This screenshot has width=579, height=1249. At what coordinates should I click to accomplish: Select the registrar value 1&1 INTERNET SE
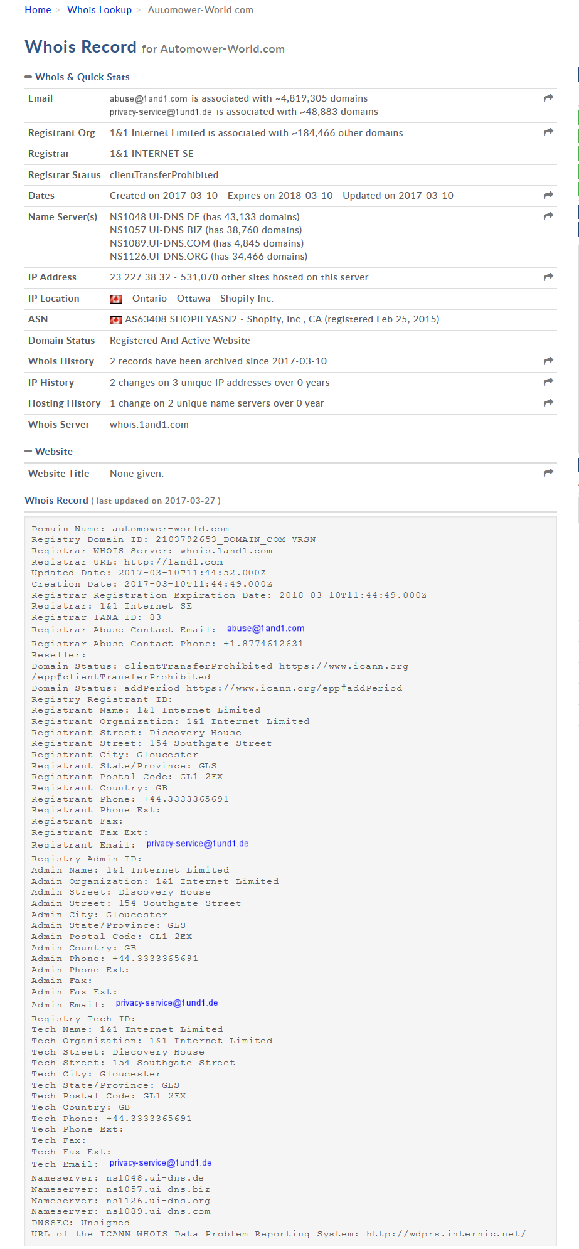coord(152,154)
